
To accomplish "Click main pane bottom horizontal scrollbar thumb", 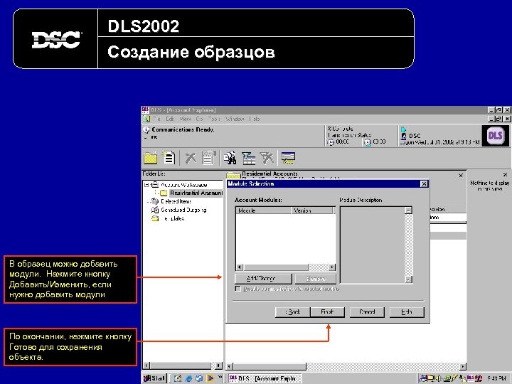I will point(270,366).
